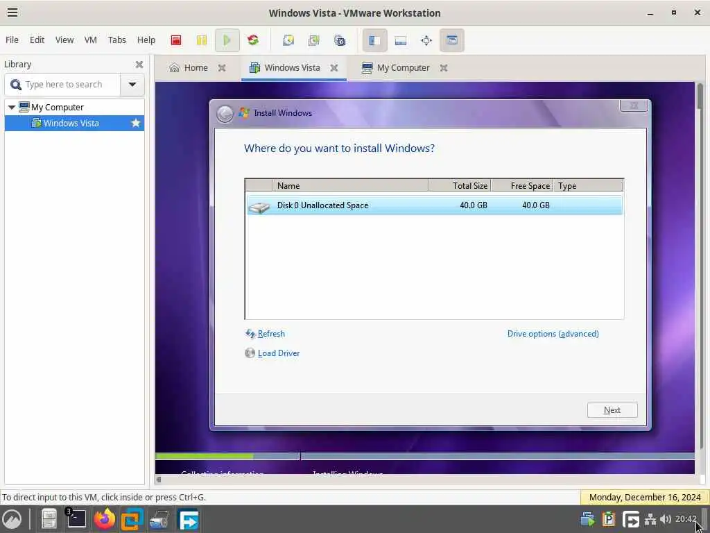The width and height of the screenshot is (710, 533).
Task: Click the Refresh link
Action: (271, 334)
